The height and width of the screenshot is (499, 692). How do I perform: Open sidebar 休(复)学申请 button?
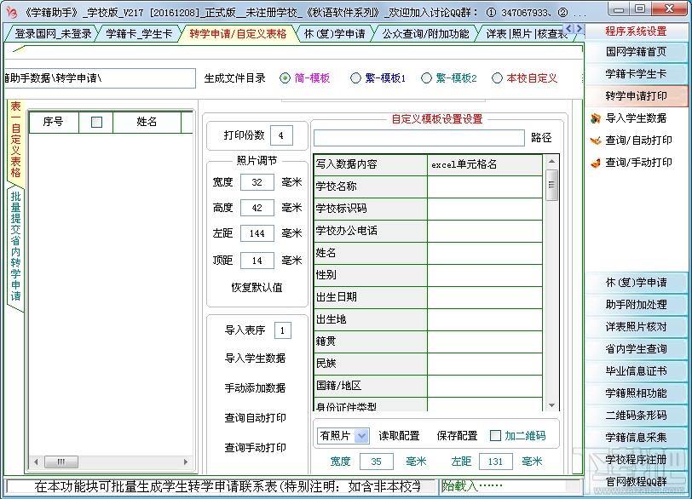pos(636,282)
